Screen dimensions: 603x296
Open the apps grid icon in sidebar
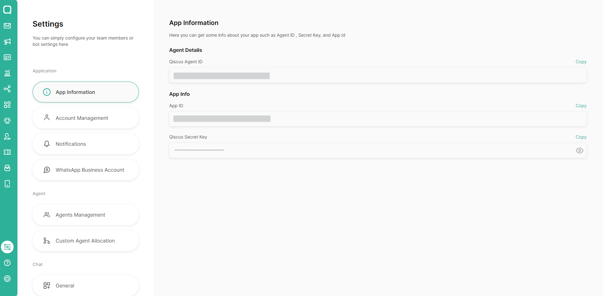7,105
